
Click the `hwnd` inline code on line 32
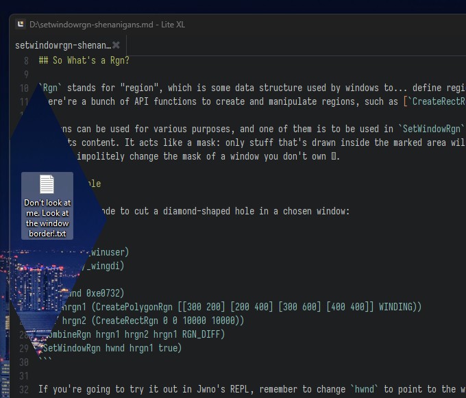365,389
